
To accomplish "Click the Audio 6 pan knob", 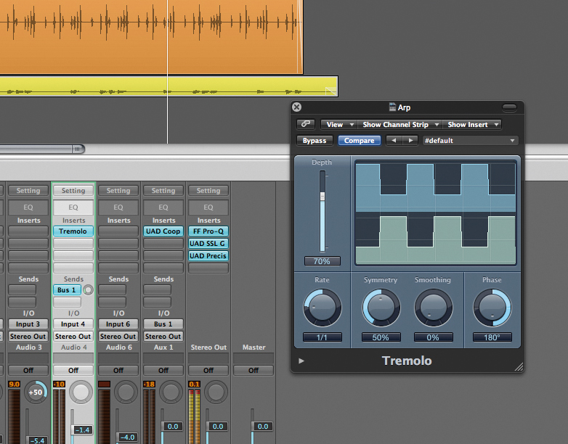I will point(126,392).
